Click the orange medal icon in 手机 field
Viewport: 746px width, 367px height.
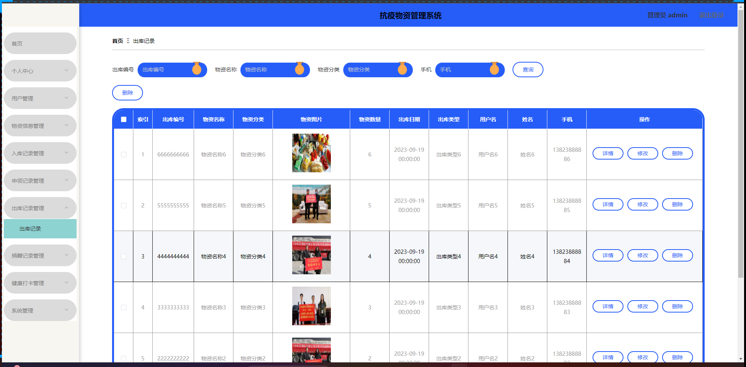click(x=494, y=69)
